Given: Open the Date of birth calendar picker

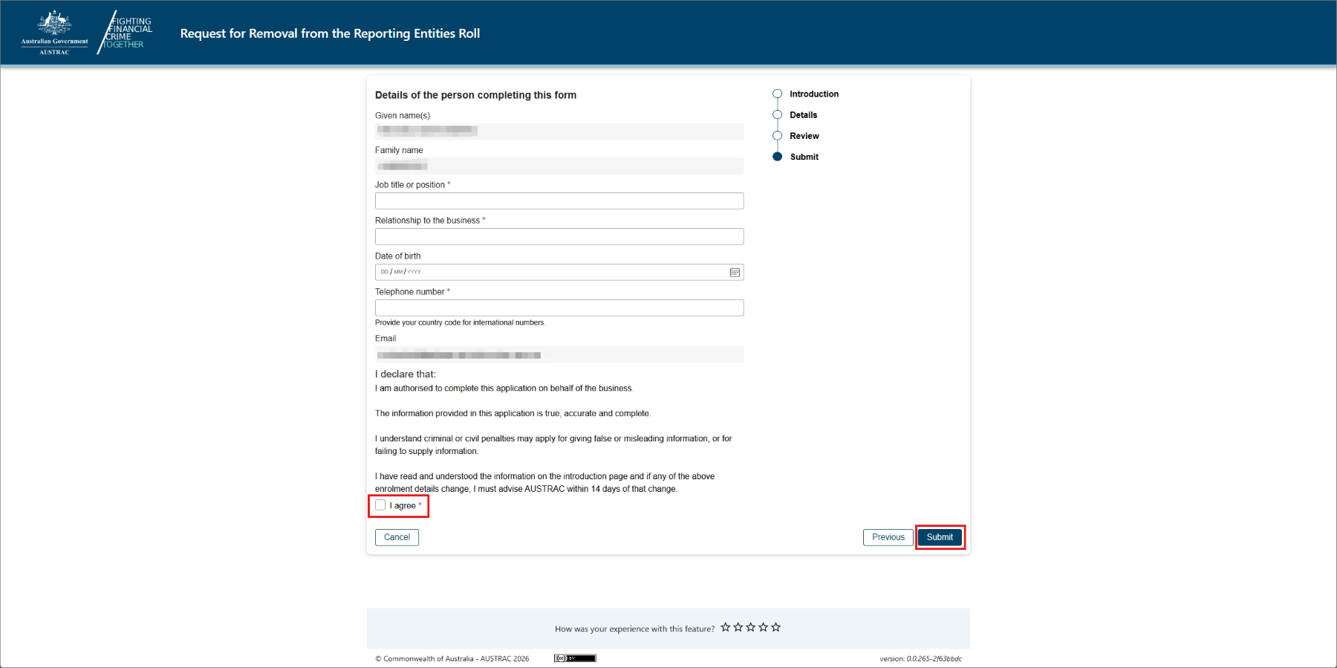Looking at the screenshot, I should click(x=735, y=273).
